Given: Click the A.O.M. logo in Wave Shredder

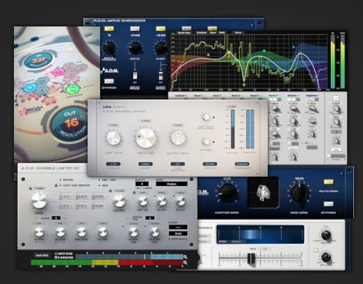Looking at the screenshot, I should coord(110,70).
